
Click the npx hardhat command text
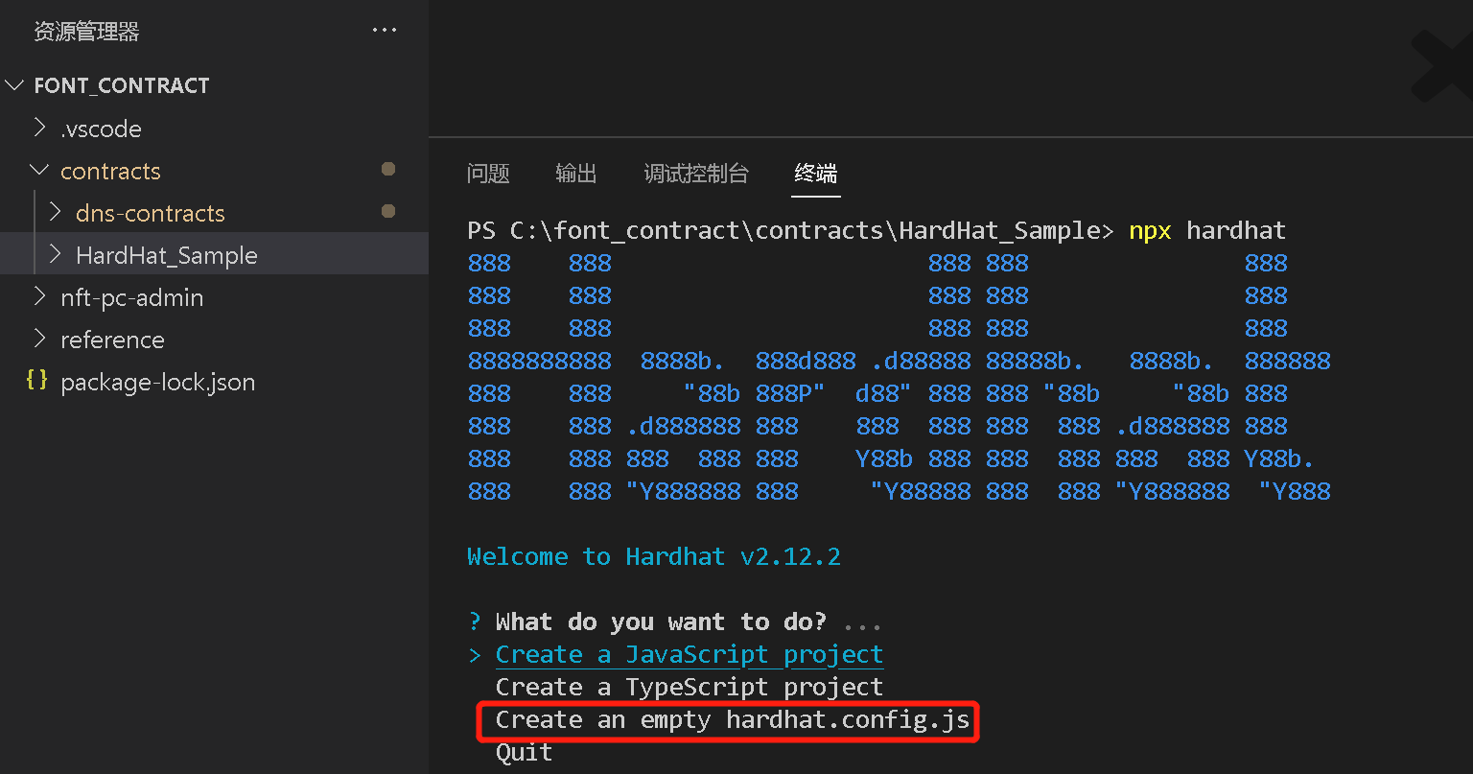pos(1207,230)
